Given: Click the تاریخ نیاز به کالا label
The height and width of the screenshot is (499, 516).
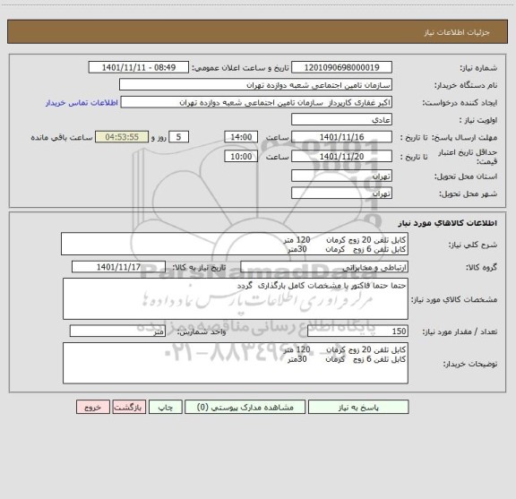Looking at the screenshot, I should [199, 267].
